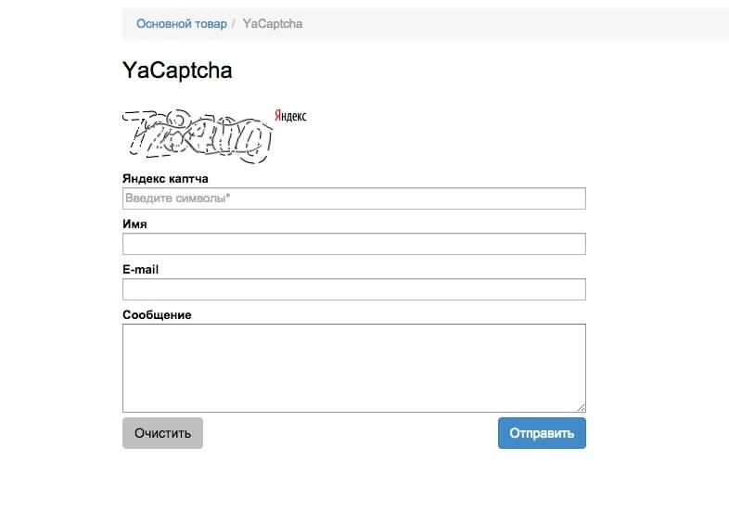Focus the Имя text input
Screen dimensions: 729x511
pyautogui.click(x=353, y=244)
